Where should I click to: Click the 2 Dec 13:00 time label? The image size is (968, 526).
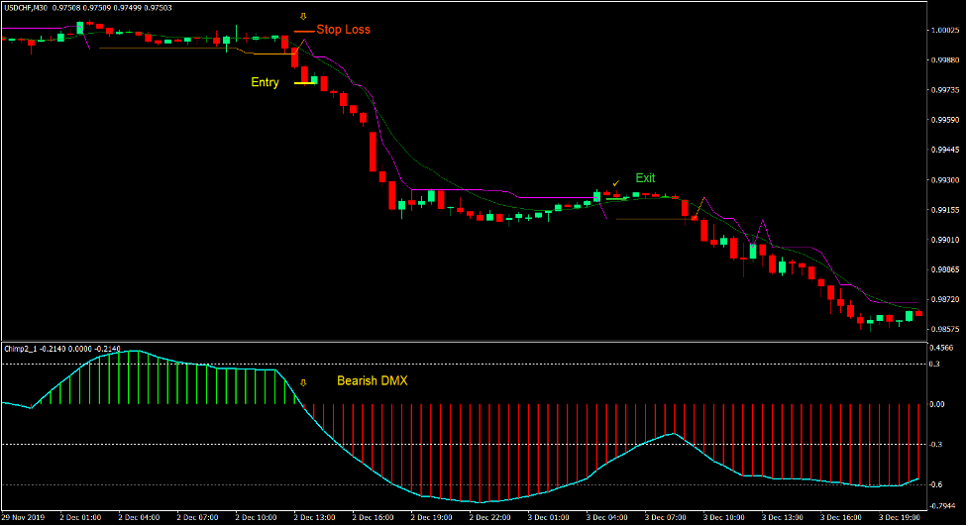tap(315, 517)
